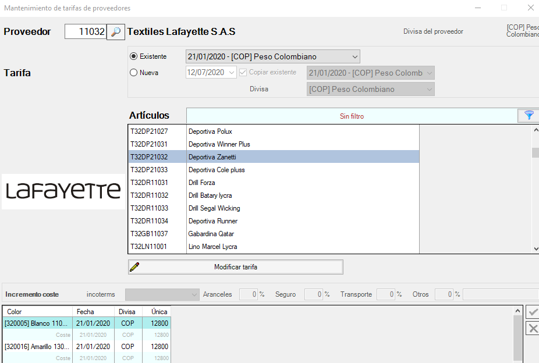Click the Proveedor code input field
Viewport: 539px width, 363px height.
coord(85,32)
